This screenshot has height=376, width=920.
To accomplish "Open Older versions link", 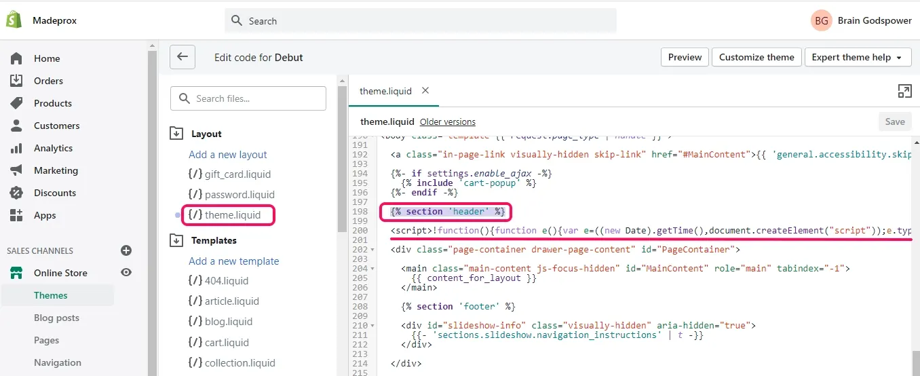I will tap(447, 122).
